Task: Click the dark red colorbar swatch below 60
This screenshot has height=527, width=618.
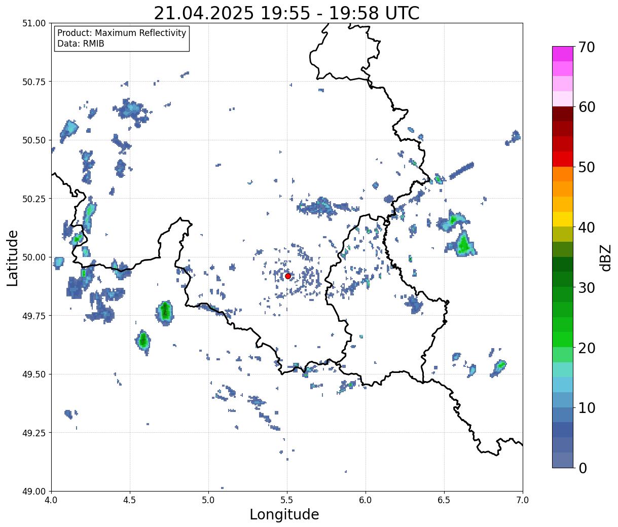Action: (x=563, y=114)
